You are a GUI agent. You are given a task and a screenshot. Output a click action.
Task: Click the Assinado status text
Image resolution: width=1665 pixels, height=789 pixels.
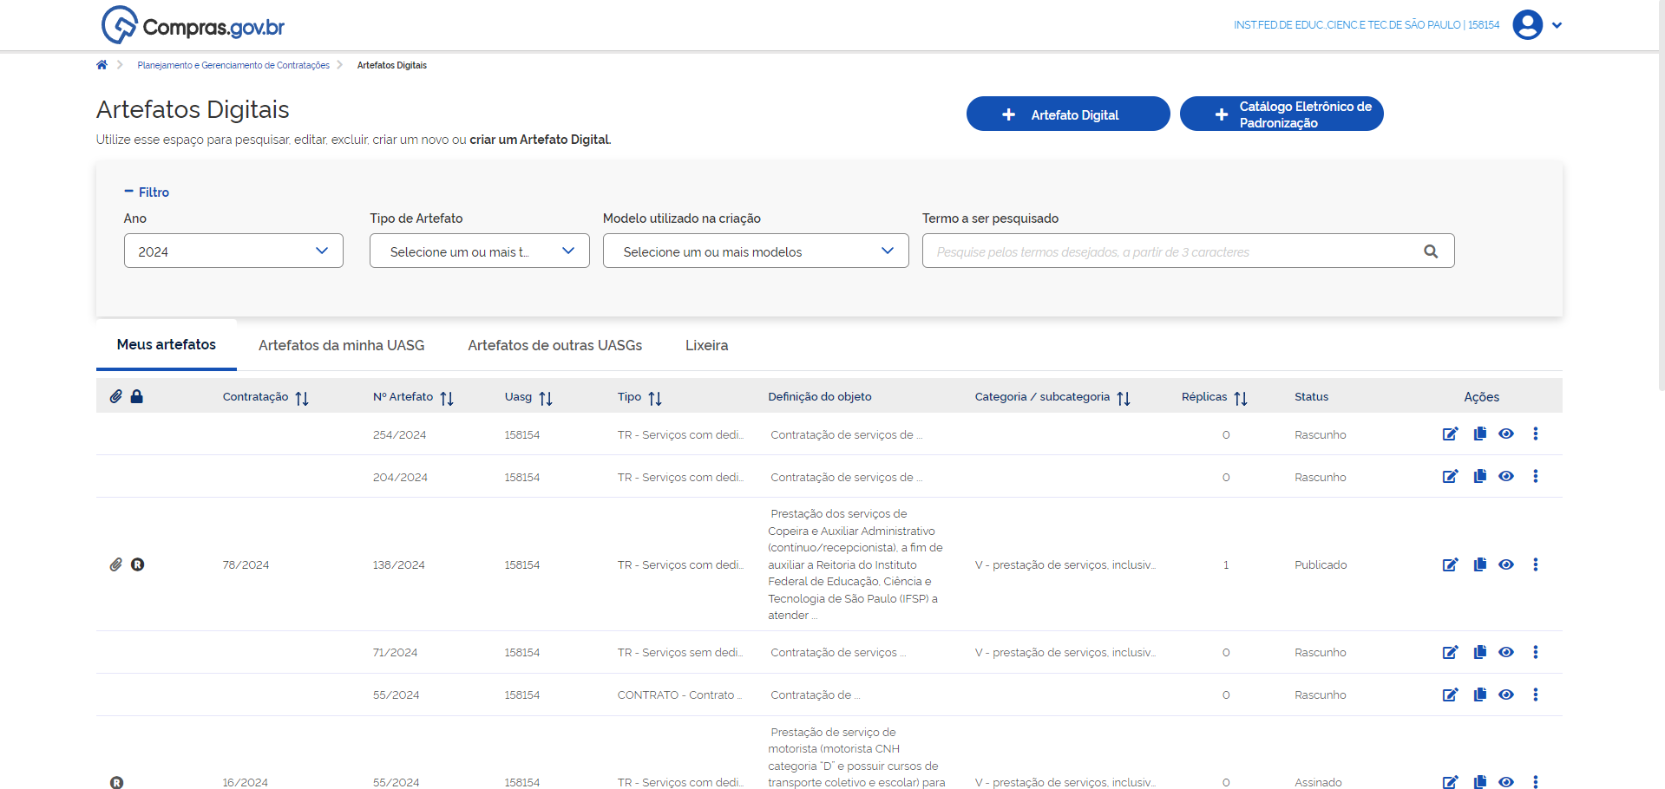1318,782
